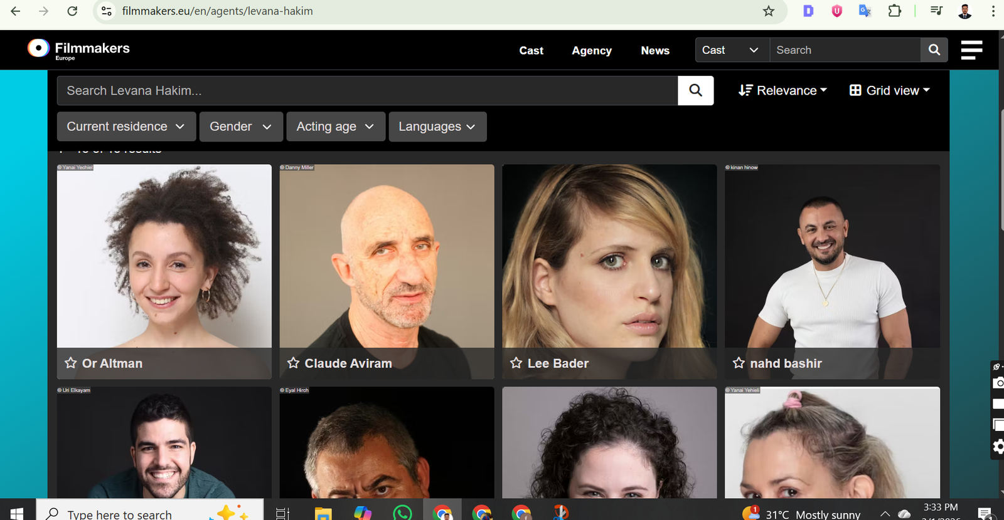Click the header search magnifier button

(934, 50)
